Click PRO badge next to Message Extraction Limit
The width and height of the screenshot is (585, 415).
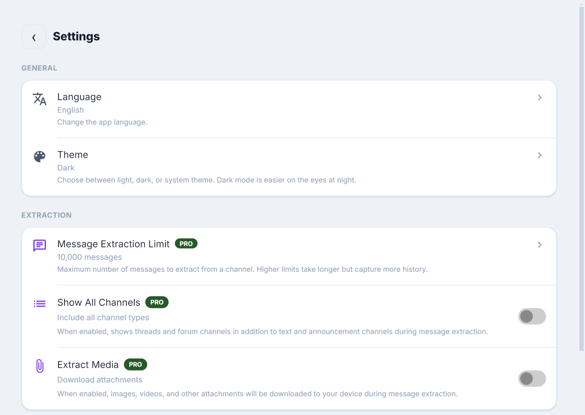(x=186, y=244)
